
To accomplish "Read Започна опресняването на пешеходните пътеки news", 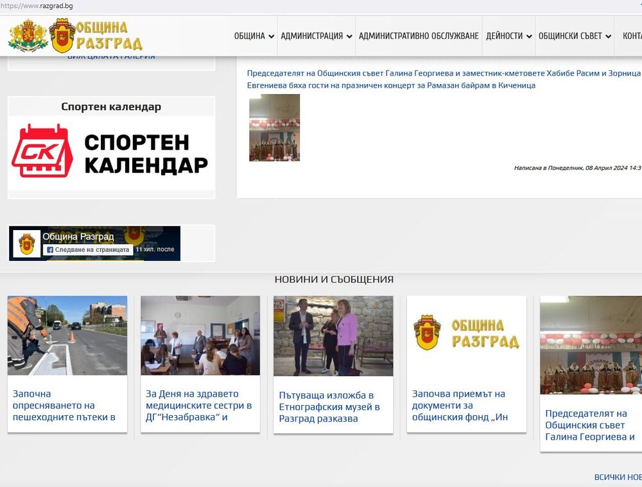I will (64, 405).
